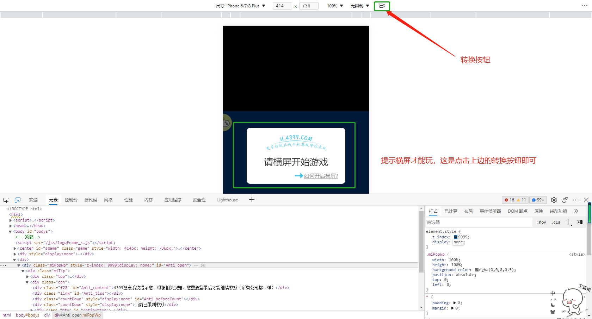Click the 筛选器 styles filter field
592x319 pixels.
click(x=479, y=222)
